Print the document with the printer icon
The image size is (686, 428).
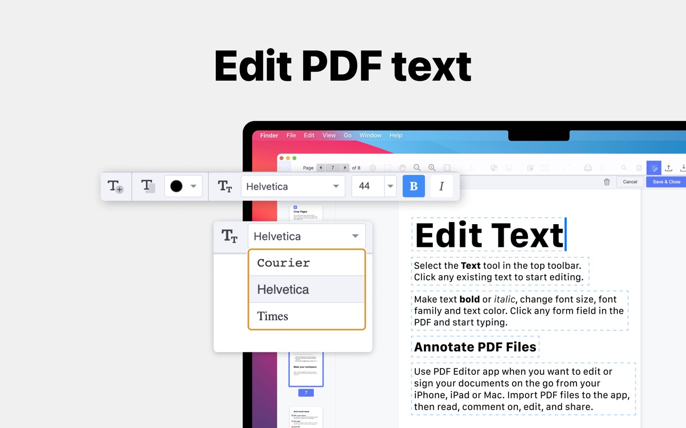coord(588,168)
